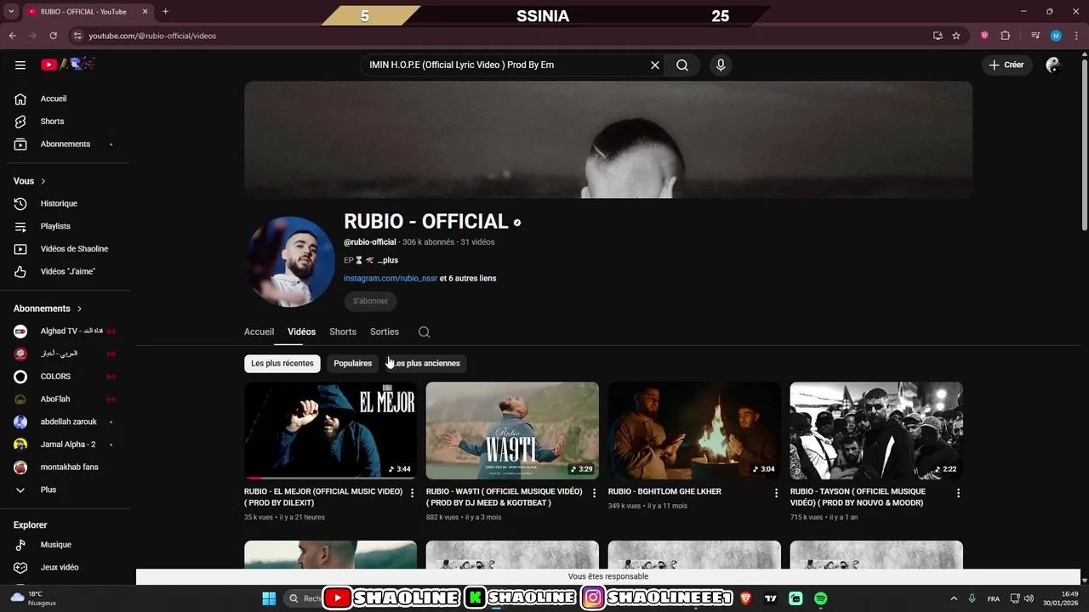Click the magnifier search button
The height and width of the screenshot is (612, 1089).
coord(682,65)
